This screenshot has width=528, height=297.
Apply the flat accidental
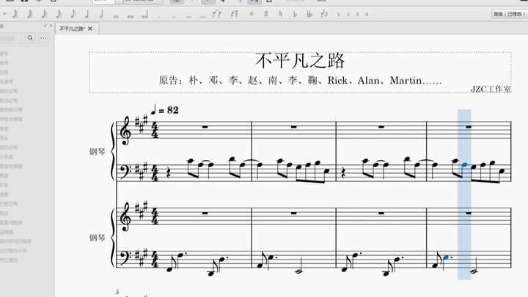pyautogui.click(x=295, y=13)
